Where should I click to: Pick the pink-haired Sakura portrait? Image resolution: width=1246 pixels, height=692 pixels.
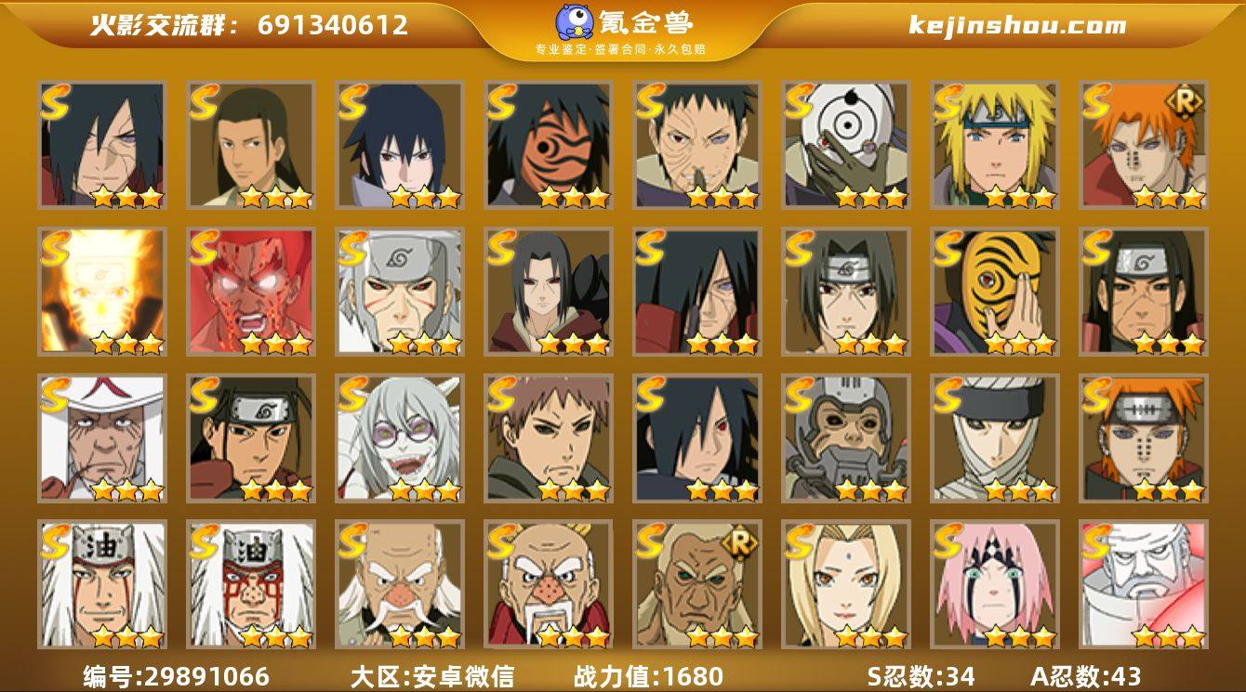point(995,585)
